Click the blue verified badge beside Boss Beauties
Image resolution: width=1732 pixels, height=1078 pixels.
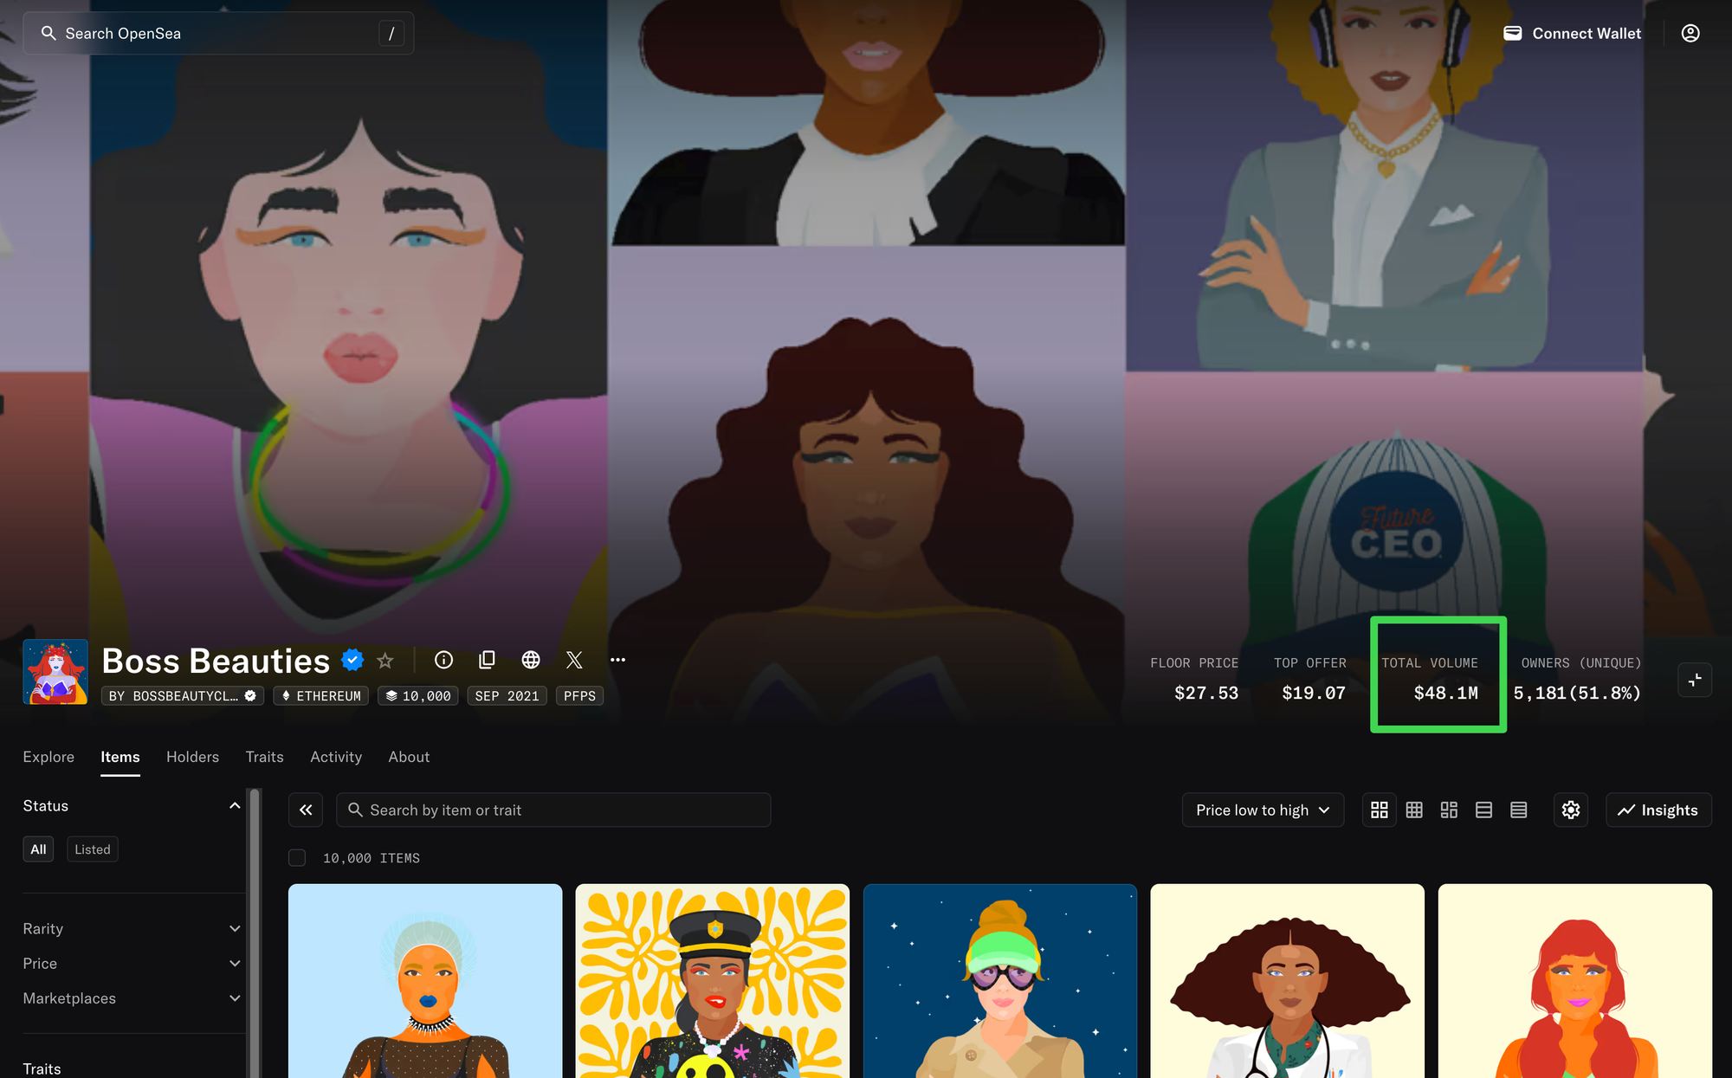[352, 660]
